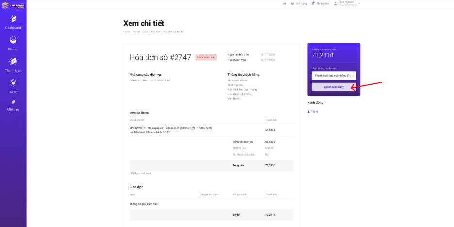454x227 pixels.
Task: Click the ThueVPS Giá Rẻ logo
Action: (x=13, y=5)
